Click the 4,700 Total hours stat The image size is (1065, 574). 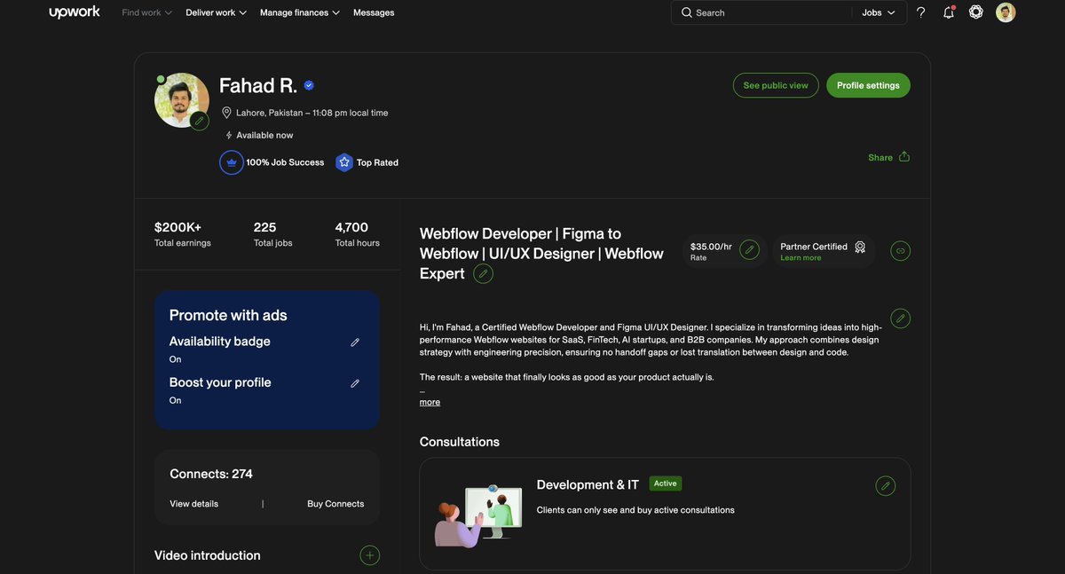coord(357,234)
